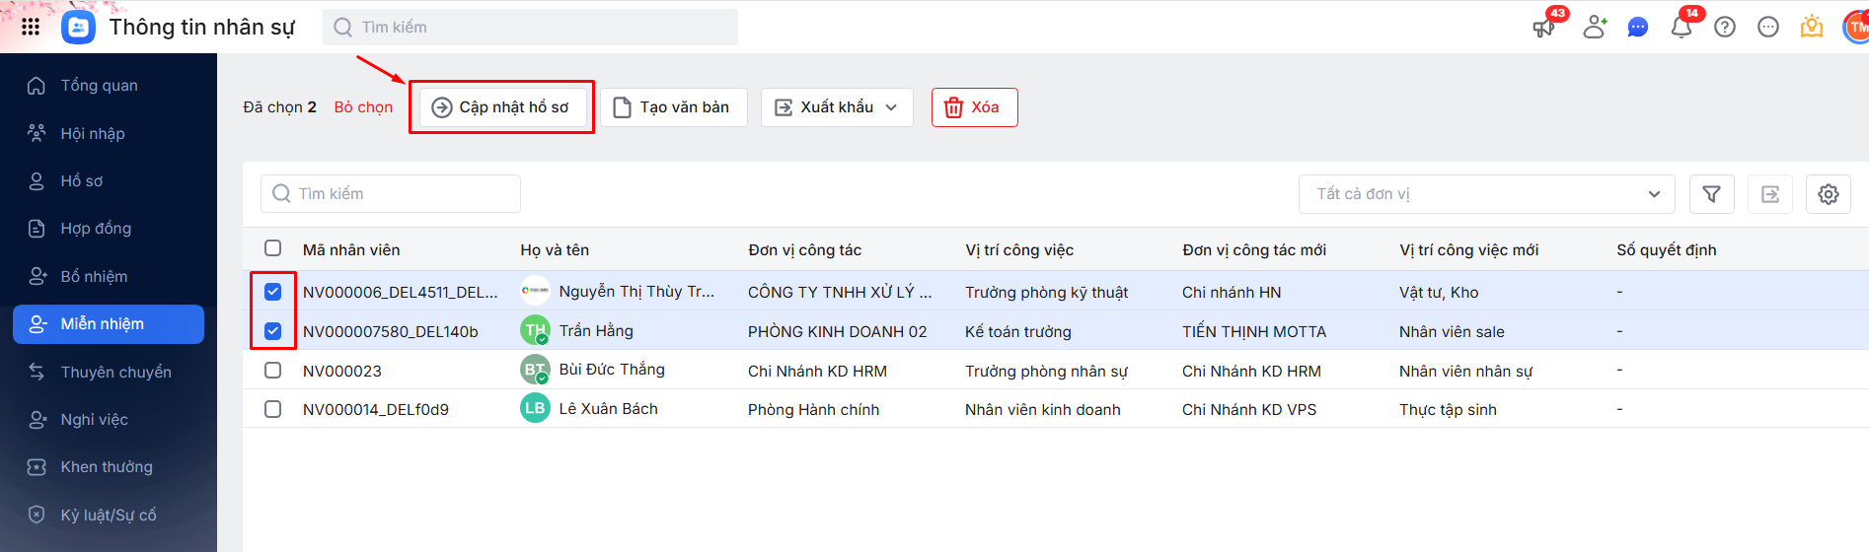Open the user avatar menu
This screenshot has height=552, width=1869.
[x=1856, y=28]
